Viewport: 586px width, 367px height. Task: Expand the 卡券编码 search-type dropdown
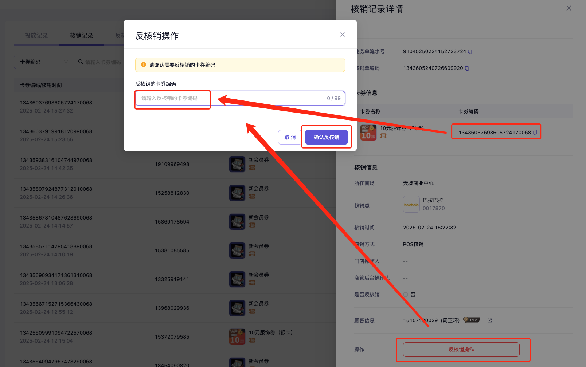pos(43,62)
